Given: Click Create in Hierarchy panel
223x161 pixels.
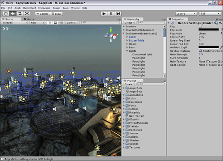Looking at the screenshot, I should [129, 23].
